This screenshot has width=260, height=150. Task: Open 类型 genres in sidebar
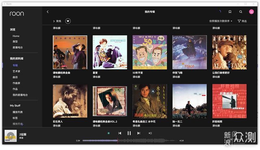click(15, 42)
